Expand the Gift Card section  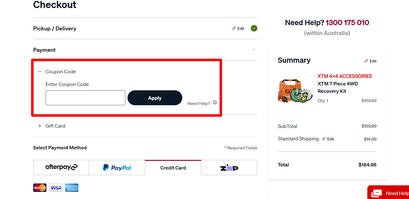(40, 126)
